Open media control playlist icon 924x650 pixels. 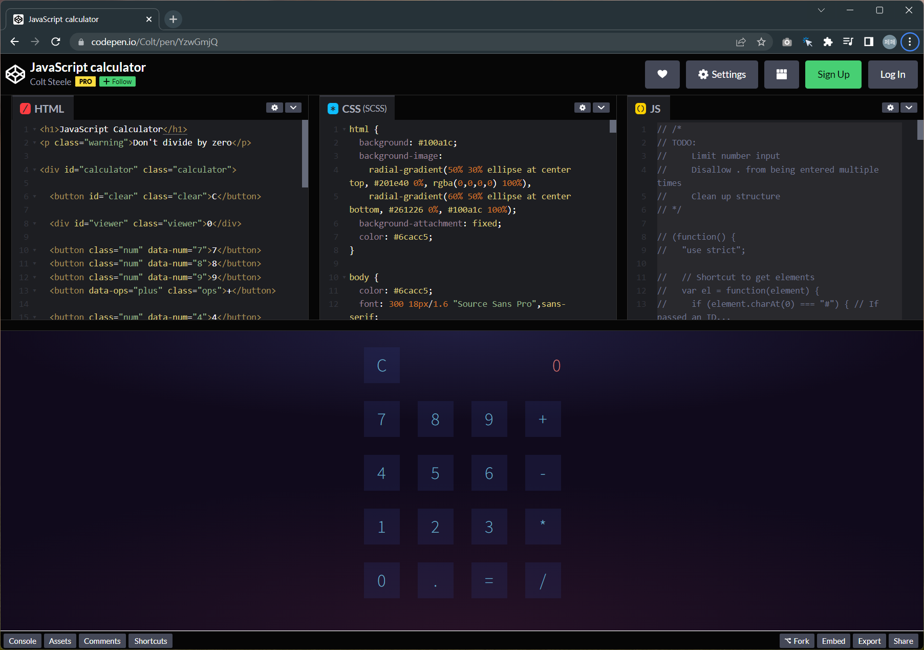[848, 42]
